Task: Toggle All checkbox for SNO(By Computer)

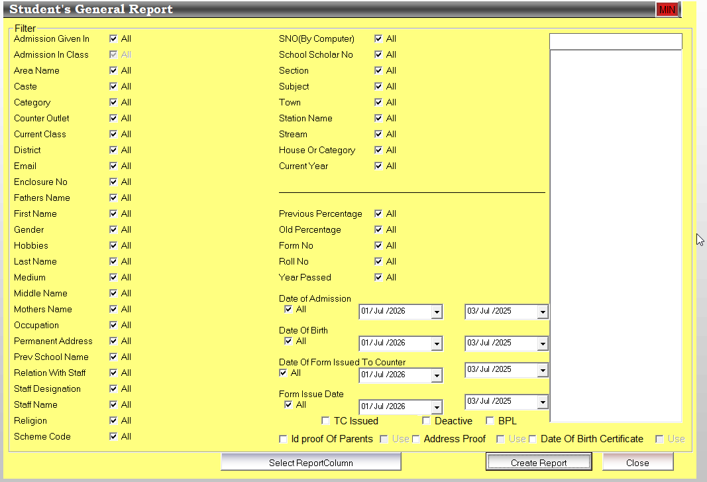Action: [x=378, y=39]
